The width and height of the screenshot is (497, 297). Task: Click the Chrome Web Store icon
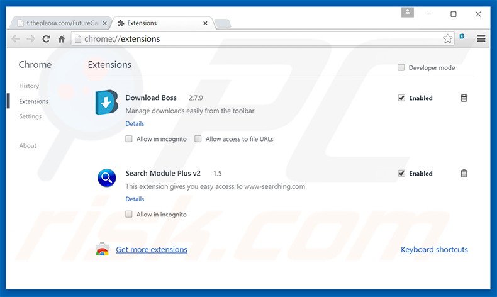click(102, 250)
